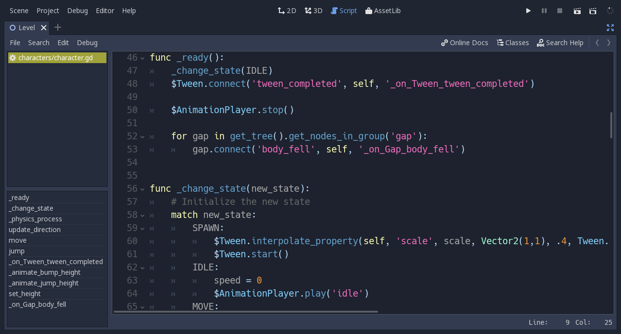Run the project with the Play button
This screenshot has height=334, width=621.
(528, 11)
